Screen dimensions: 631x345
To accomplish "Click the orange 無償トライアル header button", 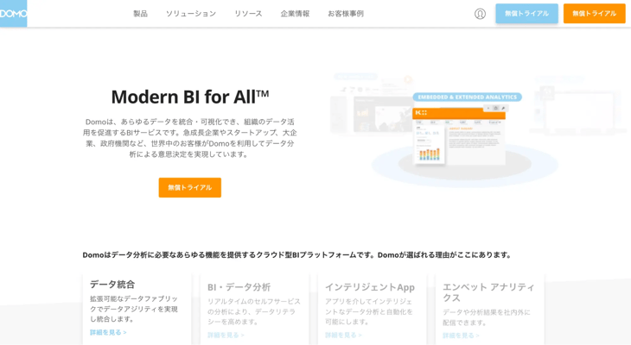I will tap(595, 13).
